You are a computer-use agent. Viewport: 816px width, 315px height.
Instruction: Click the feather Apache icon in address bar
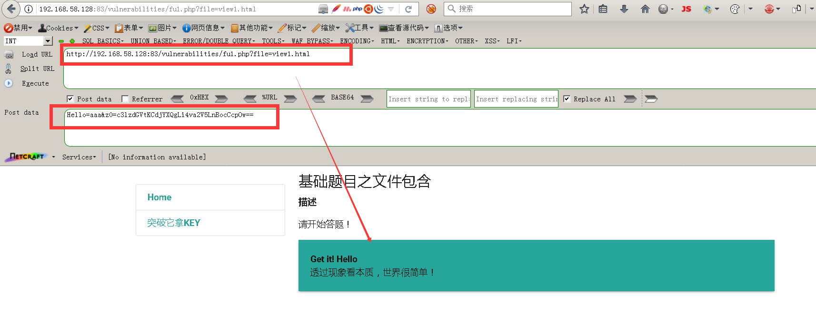pos(336,9)
